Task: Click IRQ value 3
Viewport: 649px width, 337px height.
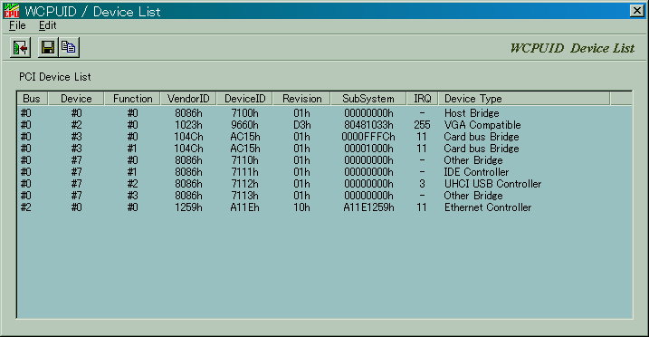Action: (x=422, y=183)
